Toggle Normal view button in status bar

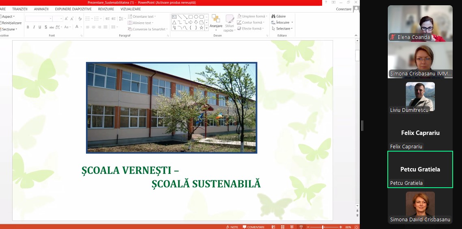click(x=273, y=227)
